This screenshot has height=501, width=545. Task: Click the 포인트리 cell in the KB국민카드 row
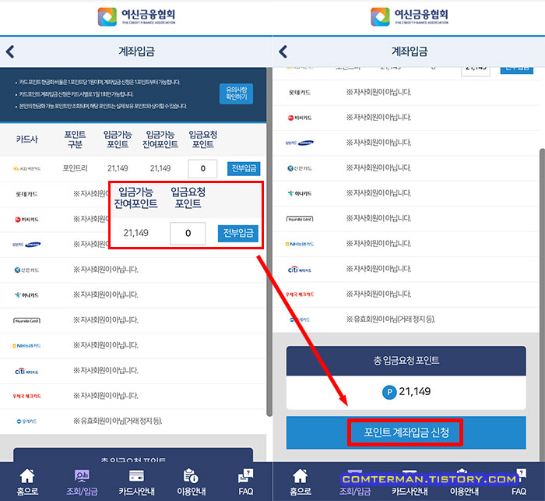pos(75,168)
